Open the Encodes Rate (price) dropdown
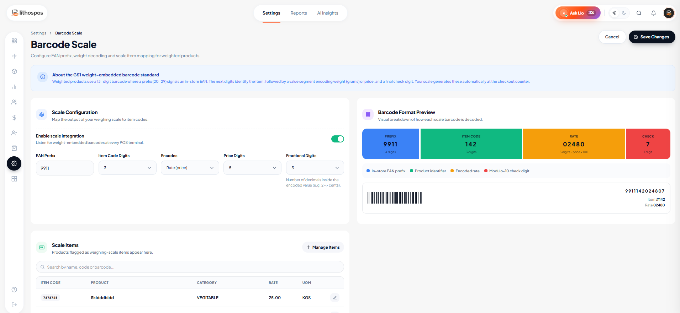Image resolution: width=680 pixels, height=313 pixels. 190,168
